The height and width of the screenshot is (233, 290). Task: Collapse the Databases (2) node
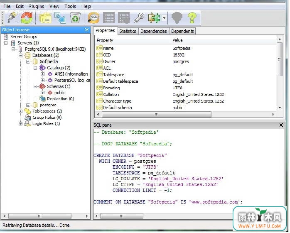pyautogui.click(x=21, y=55)
